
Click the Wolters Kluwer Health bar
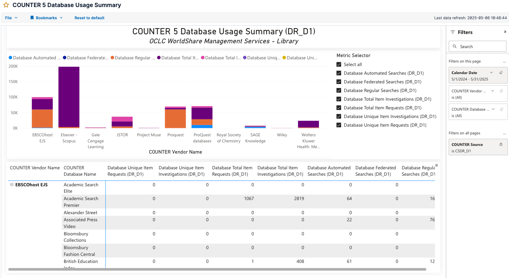point(308,124)
